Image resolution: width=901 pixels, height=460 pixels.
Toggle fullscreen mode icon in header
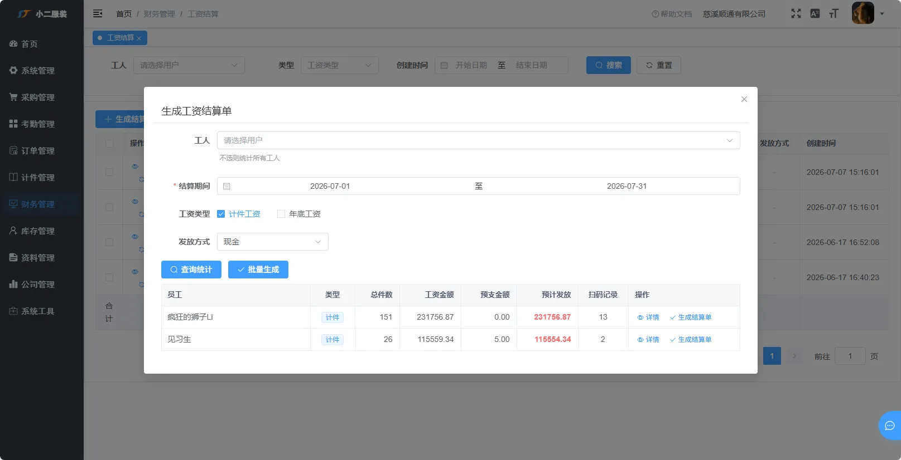(x=796, y=13)
